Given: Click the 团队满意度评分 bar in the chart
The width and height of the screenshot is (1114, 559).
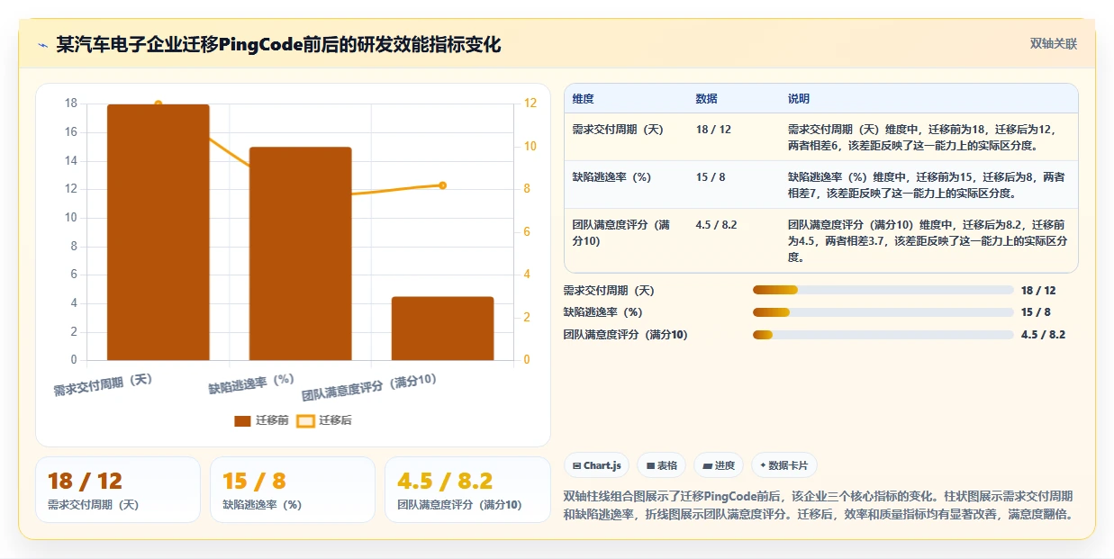Looking at the screenshot, I should click(x=442, y=329).
